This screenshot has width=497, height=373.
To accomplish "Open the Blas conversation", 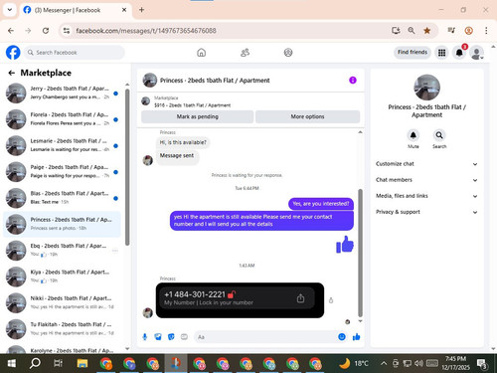I will [62, 198].
